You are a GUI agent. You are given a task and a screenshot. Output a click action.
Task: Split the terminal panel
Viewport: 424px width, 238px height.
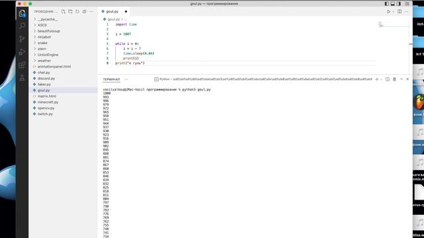[x=388, y=79]
